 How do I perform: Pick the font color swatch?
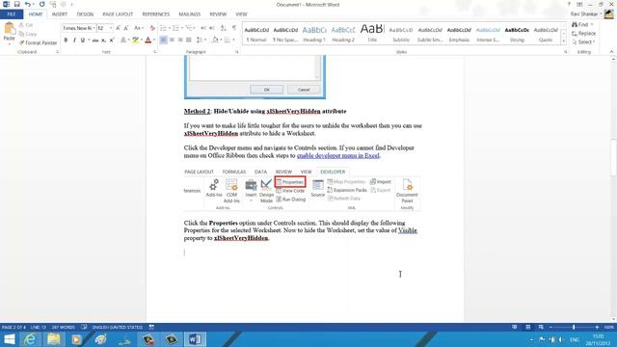[148, 40]
